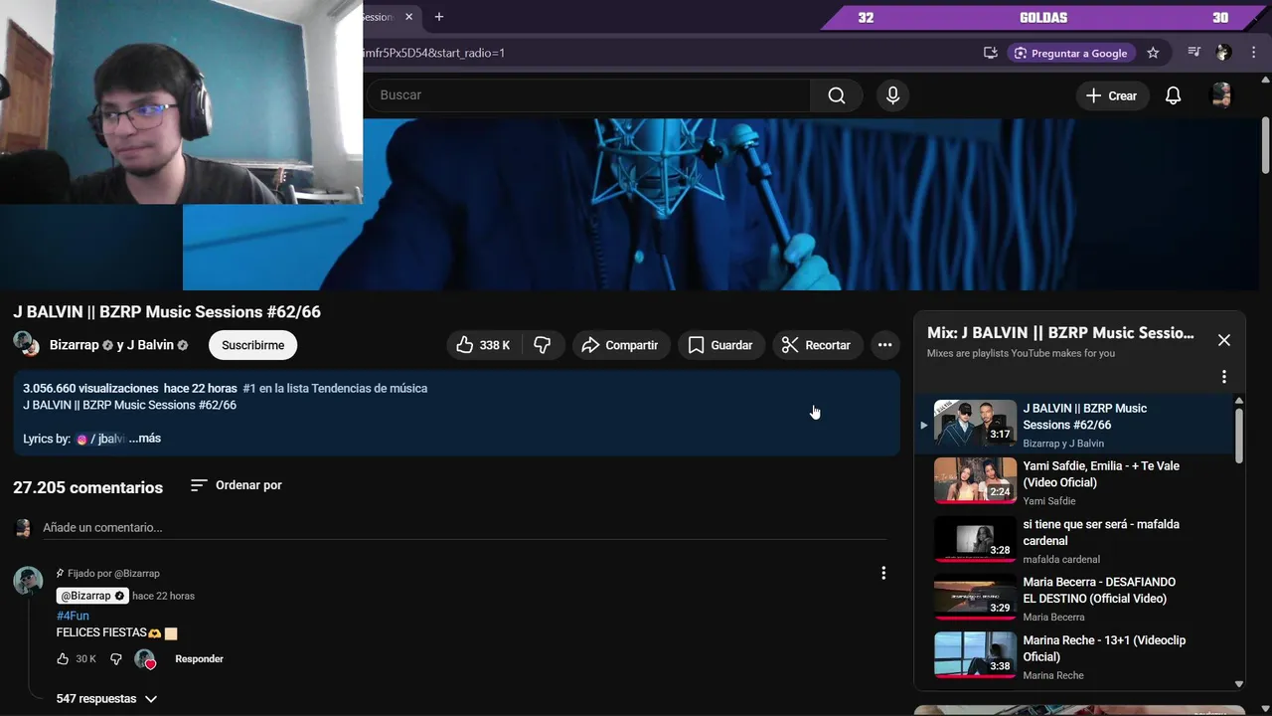The width and height of the screenshot is (1272, 716).
Task: Play Yami Safdie + Te Vale thumbnail
Action: (975, 481)
